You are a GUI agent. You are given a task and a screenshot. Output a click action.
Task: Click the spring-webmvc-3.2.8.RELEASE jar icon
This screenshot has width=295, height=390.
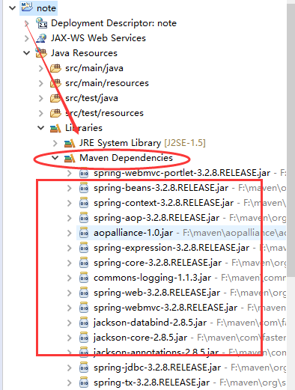click(x=84, y=308)
